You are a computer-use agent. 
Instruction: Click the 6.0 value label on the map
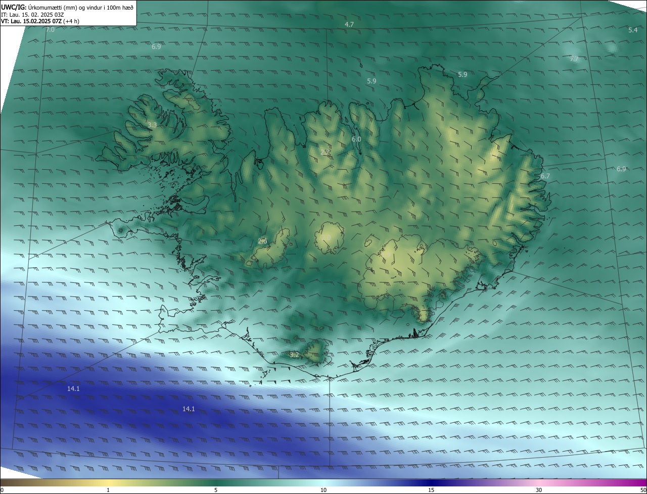pos(356,139)
